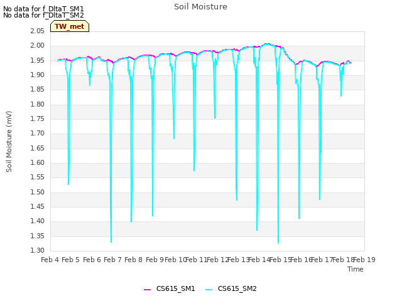Click the 1.35 y-axis tick label

click(37, 236)
